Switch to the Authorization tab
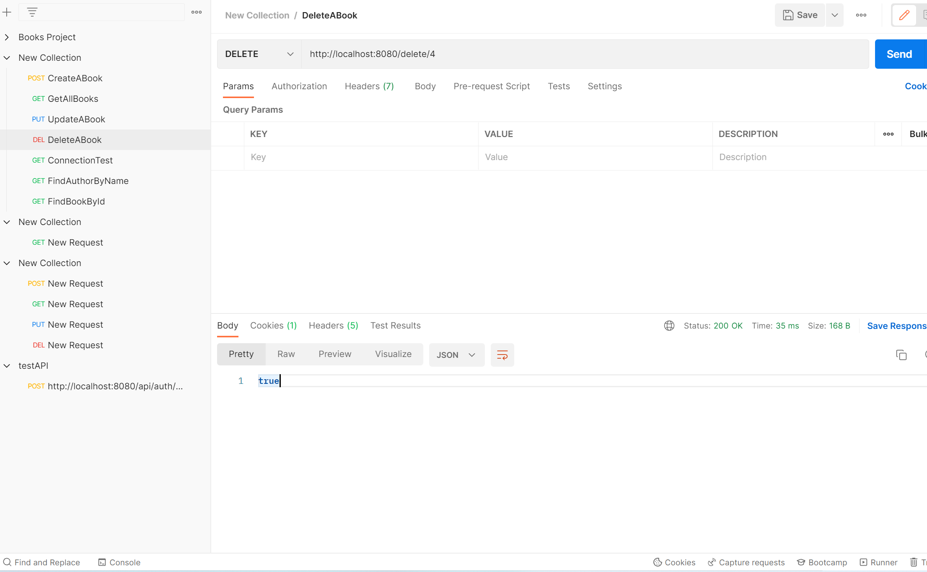This screenshot has width=927, height=572. pos(299,86)
